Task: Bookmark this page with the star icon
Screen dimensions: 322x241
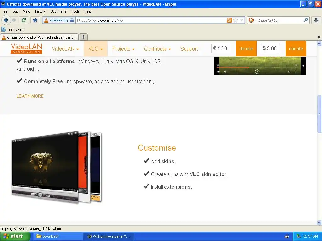Action: [236, 20]
